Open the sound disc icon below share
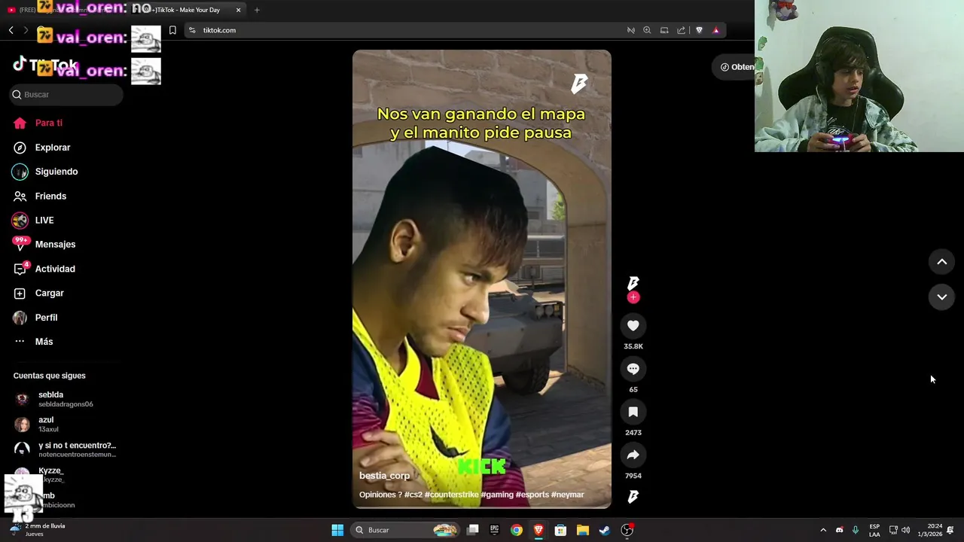964x542 pixels. (633, 496)
